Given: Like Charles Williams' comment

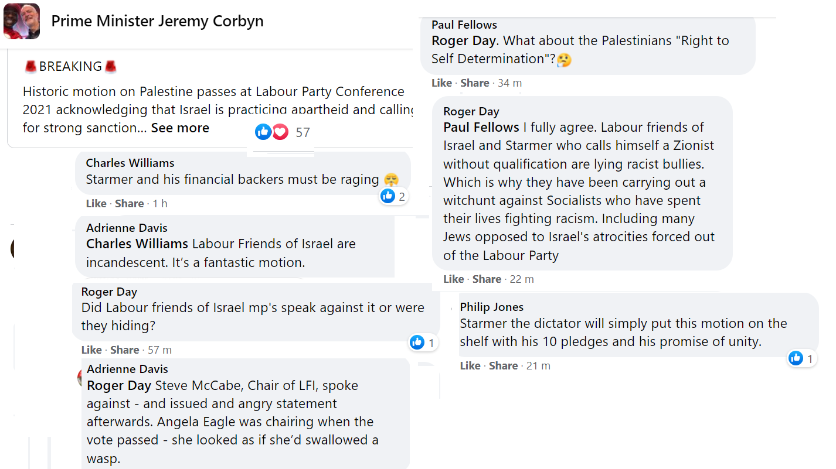Looking at the screenshot, I should (96, 204).
